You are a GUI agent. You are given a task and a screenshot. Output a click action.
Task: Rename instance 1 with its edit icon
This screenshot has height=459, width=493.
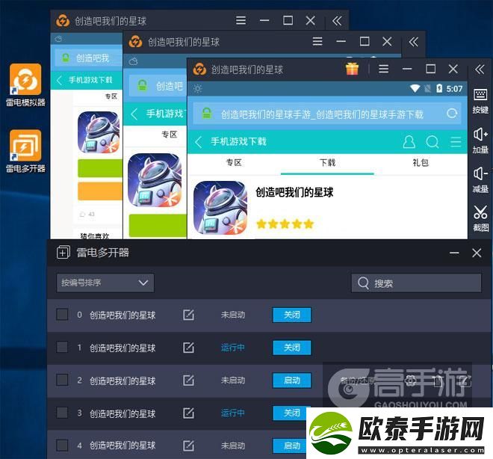[188, 348]
